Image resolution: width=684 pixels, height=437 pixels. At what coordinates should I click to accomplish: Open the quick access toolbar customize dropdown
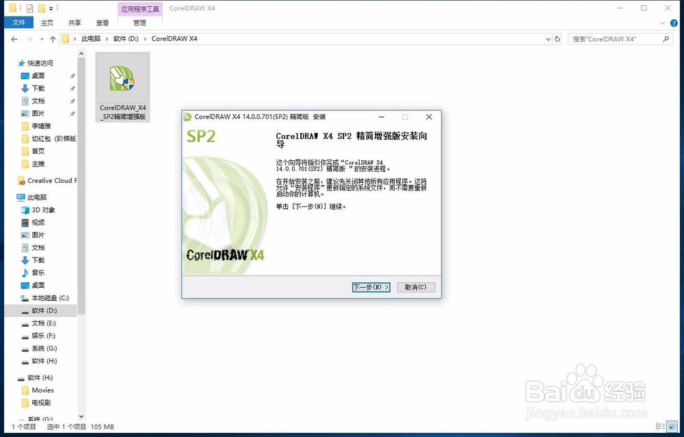51,8
